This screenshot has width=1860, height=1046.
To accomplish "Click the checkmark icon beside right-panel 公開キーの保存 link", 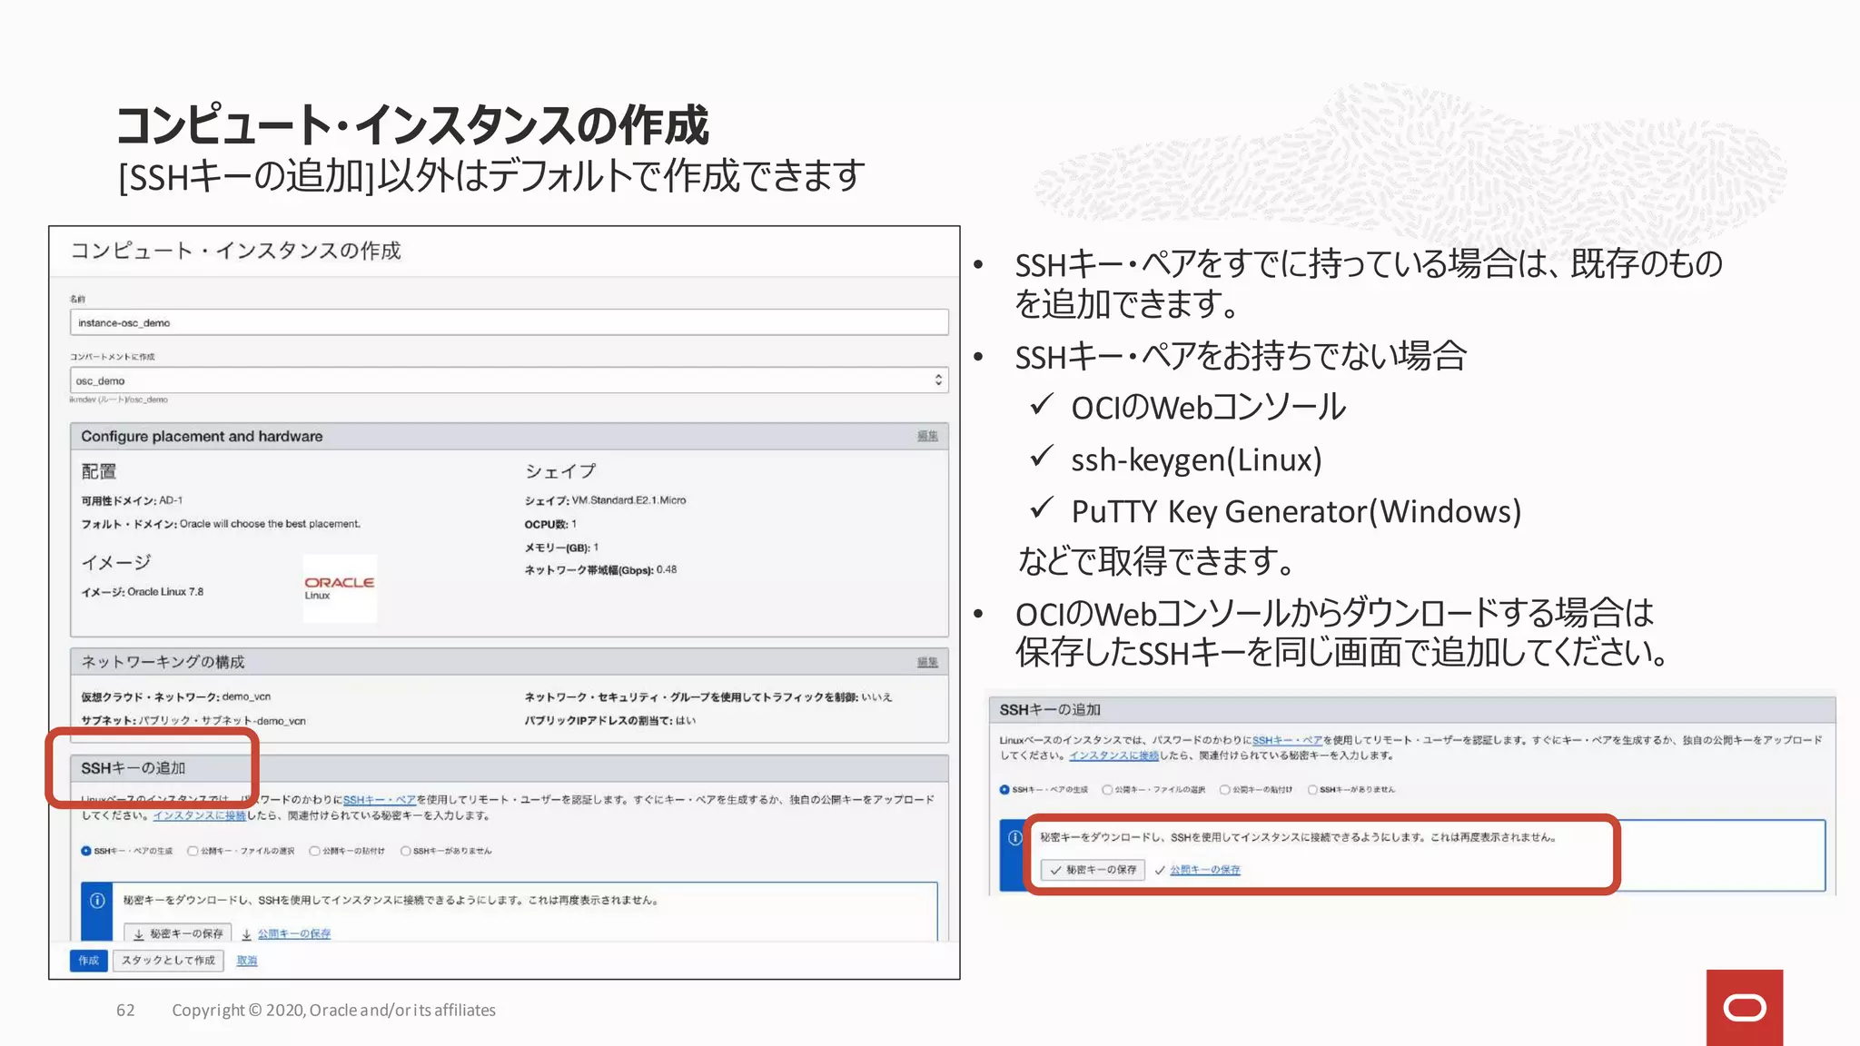I will (x=1160, y=870).
